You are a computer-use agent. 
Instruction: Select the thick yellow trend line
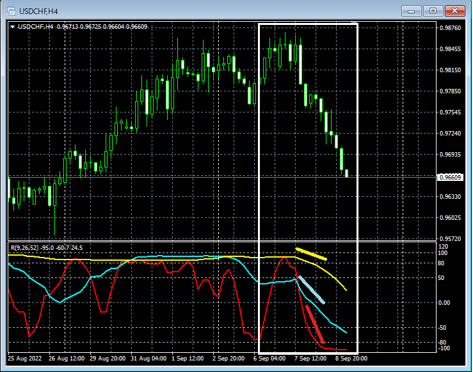point(311,254)
